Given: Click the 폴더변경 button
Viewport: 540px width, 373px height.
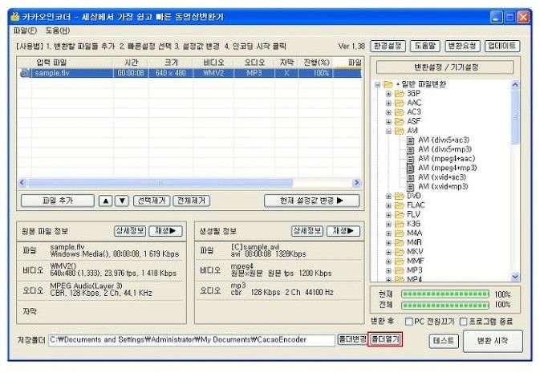Looking at the screenshot, I should (352, 339).
